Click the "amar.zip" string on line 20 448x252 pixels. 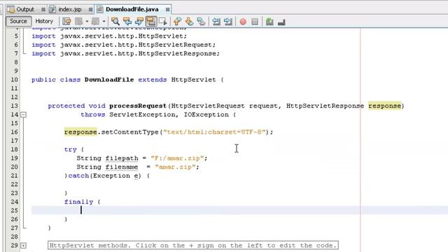click(175, 167)
